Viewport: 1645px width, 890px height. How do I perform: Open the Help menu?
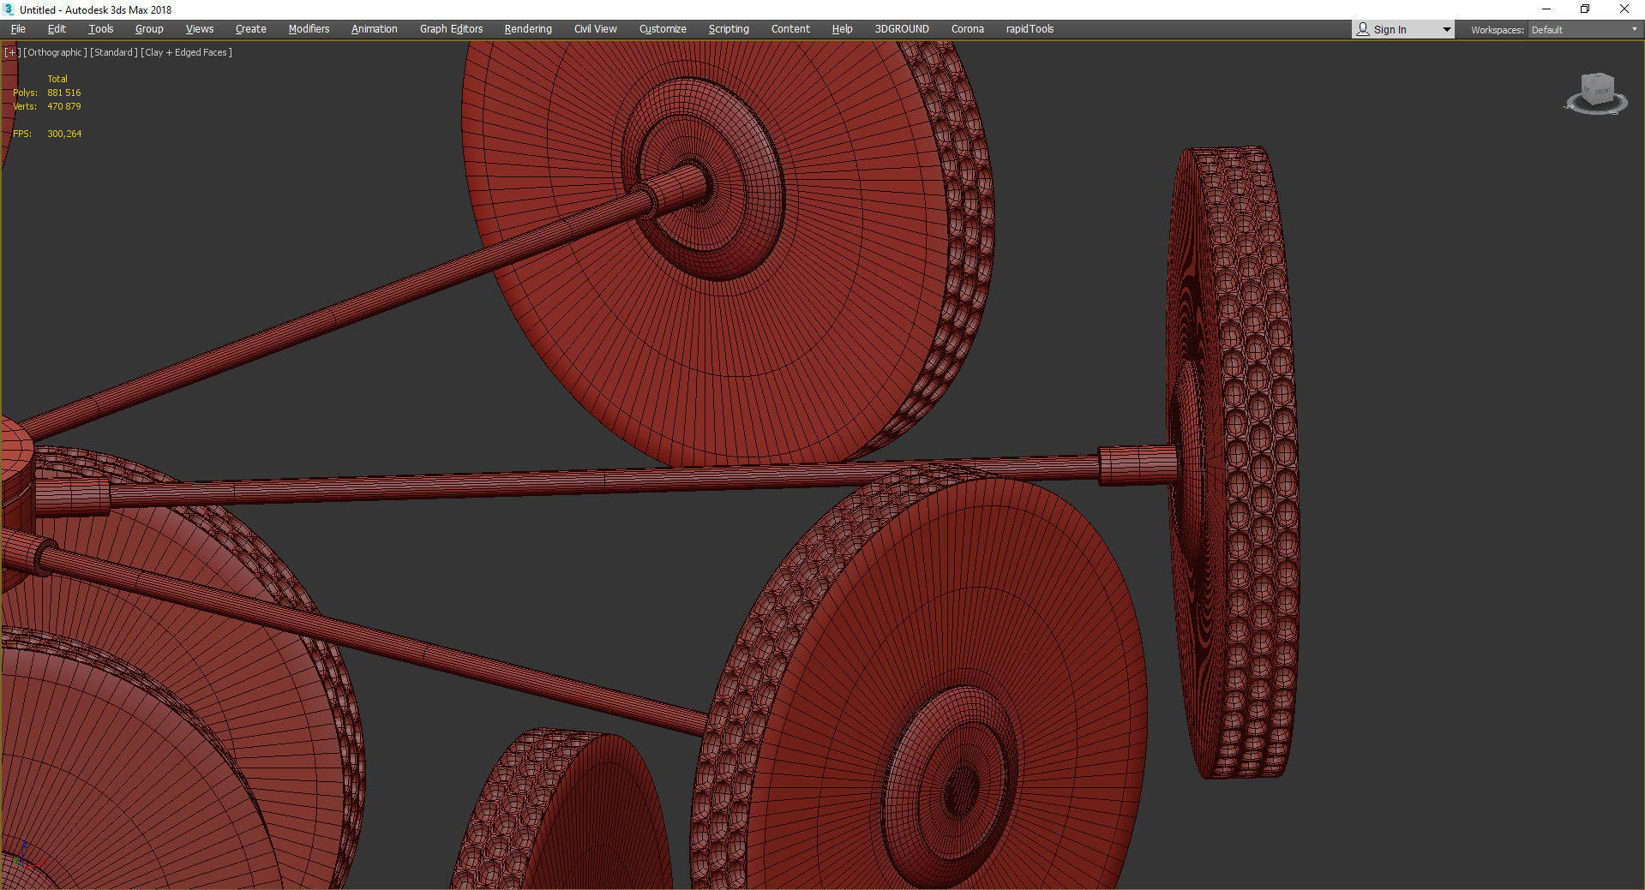842,29
